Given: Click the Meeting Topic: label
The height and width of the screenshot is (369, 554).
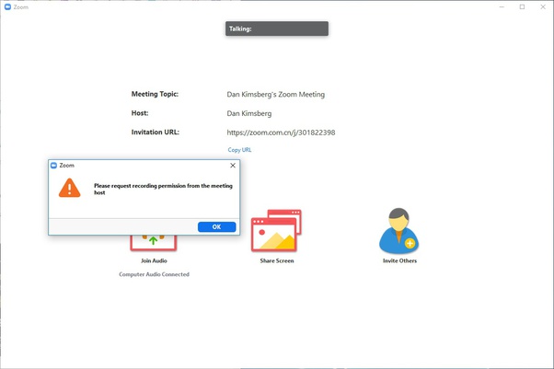Looking at the screenshot, I should 155,94.
